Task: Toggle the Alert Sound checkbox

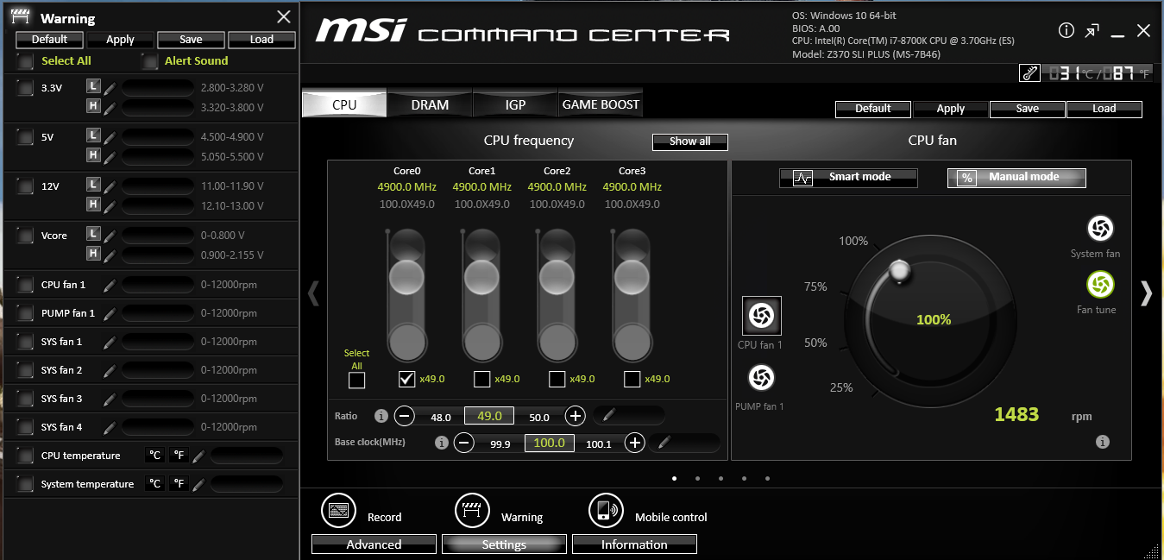Action: (151, 61)
